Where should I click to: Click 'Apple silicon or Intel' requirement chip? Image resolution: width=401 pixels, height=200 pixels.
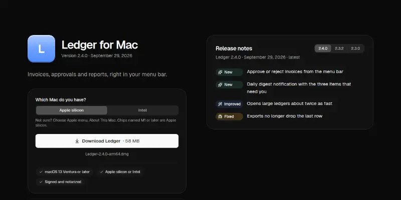pos(120,172)
